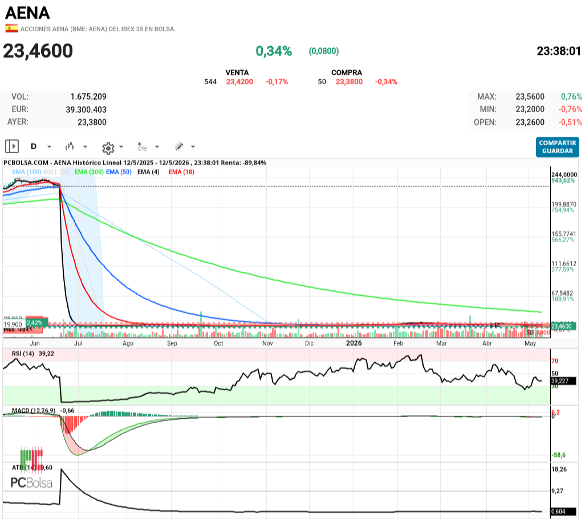The image size is (585, 519).
Task: Toggle the side panel icon in chart toolbar
Action: coord(12,146)
